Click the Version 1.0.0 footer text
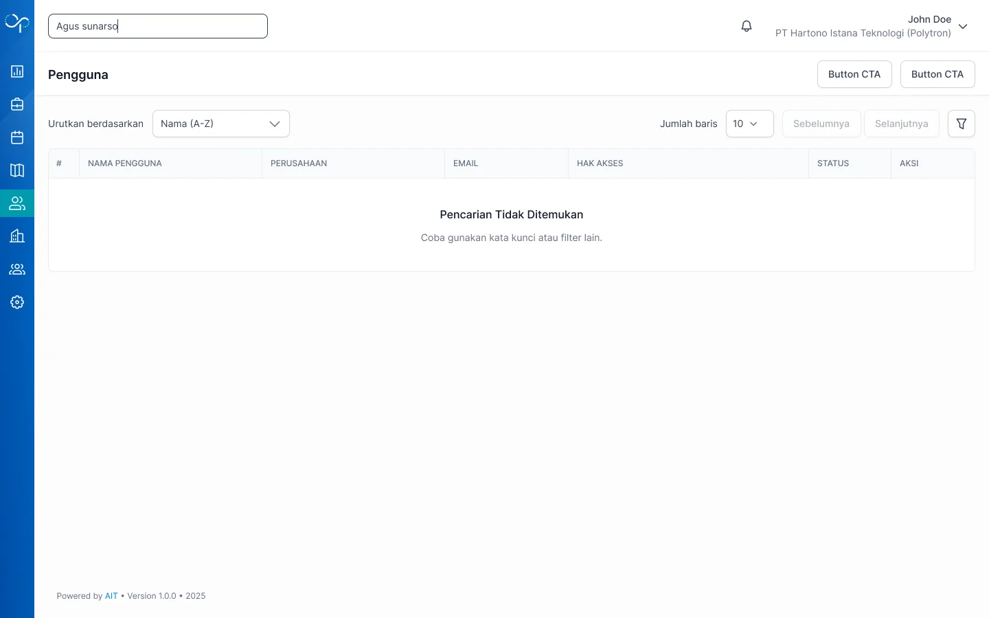This screenshot has height=618, width=989. click(x=152, y=596)
